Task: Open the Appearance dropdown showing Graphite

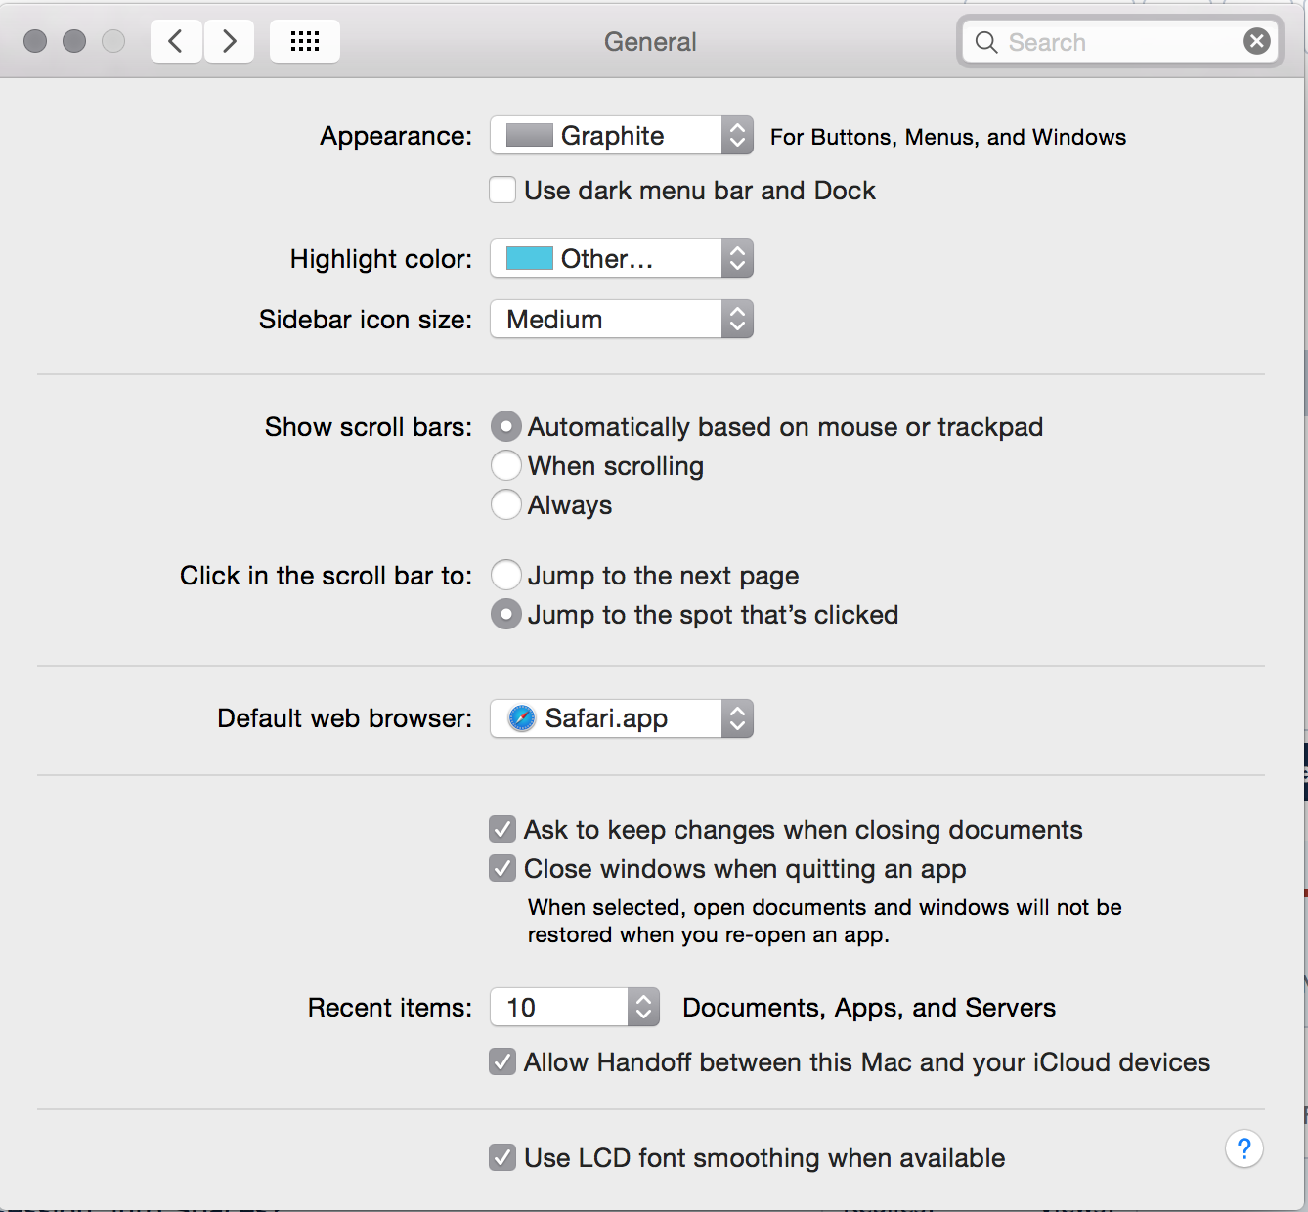Action: [622, 135]
